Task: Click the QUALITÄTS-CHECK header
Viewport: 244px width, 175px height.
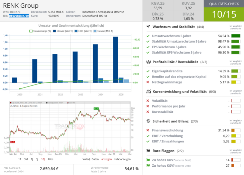Action: click(x=224, y=4)
